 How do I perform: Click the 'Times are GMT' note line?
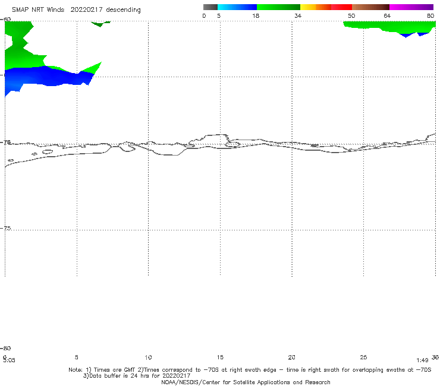click(250, 370)
